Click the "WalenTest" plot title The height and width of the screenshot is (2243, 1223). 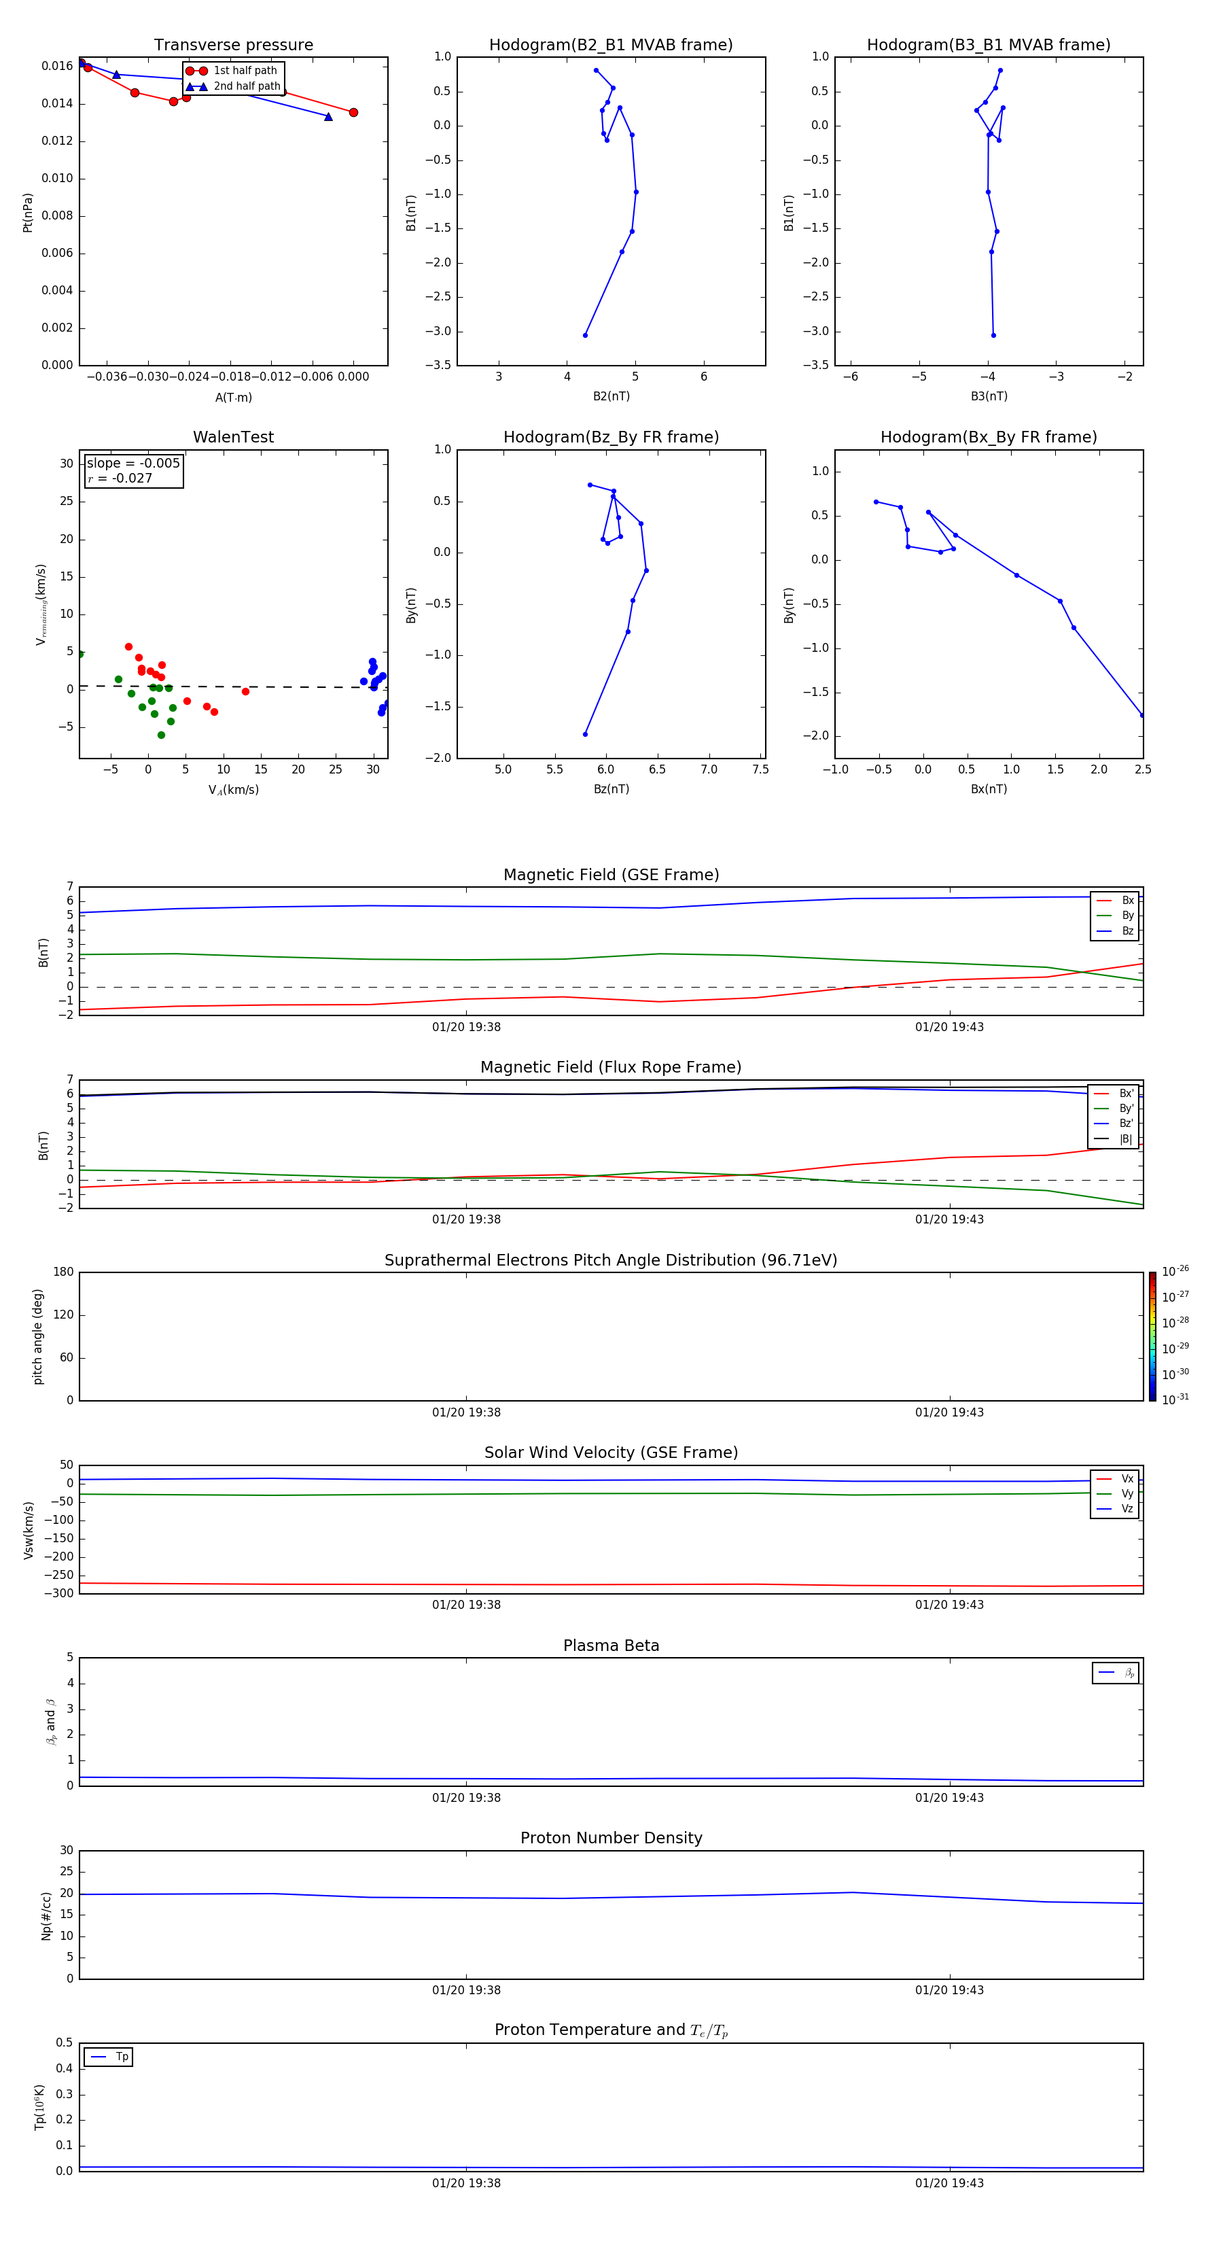233,437
